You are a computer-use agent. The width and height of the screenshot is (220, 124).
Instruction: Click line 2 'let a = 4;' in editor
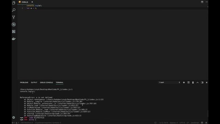tap(32, 8)
